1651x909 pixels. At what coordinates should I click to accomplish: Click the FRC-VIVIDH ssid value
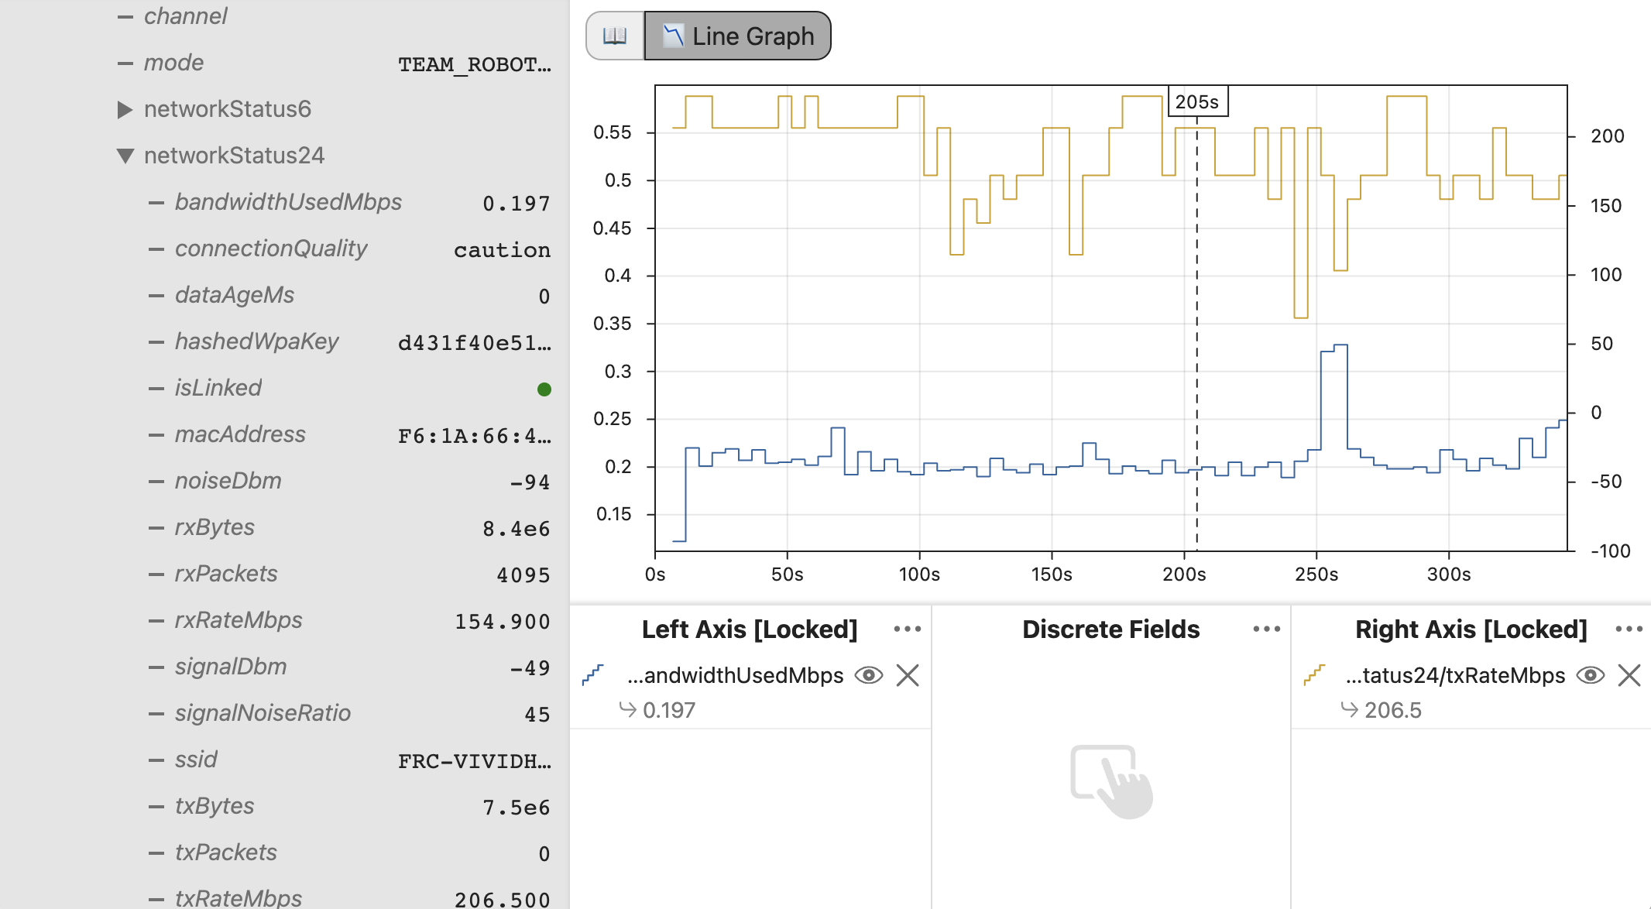click(x=475, y=761)
